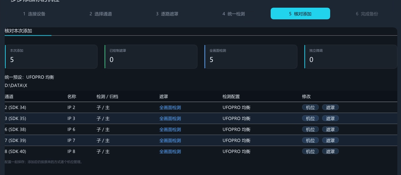Click the 统一预设：UFOPRO 均衡 text
The height and width of the screenshot is (175, 401).
pyautogui.click(x=29, y=77)
